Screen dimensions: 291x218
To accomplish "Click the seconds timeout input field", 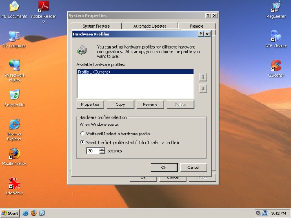I will (x=93, y=151).
